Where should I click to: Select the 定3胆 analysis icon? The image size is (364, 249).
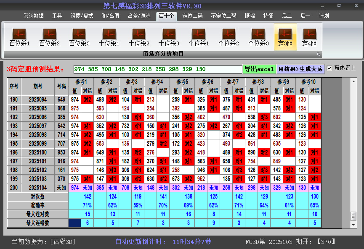tap(285, 37)
